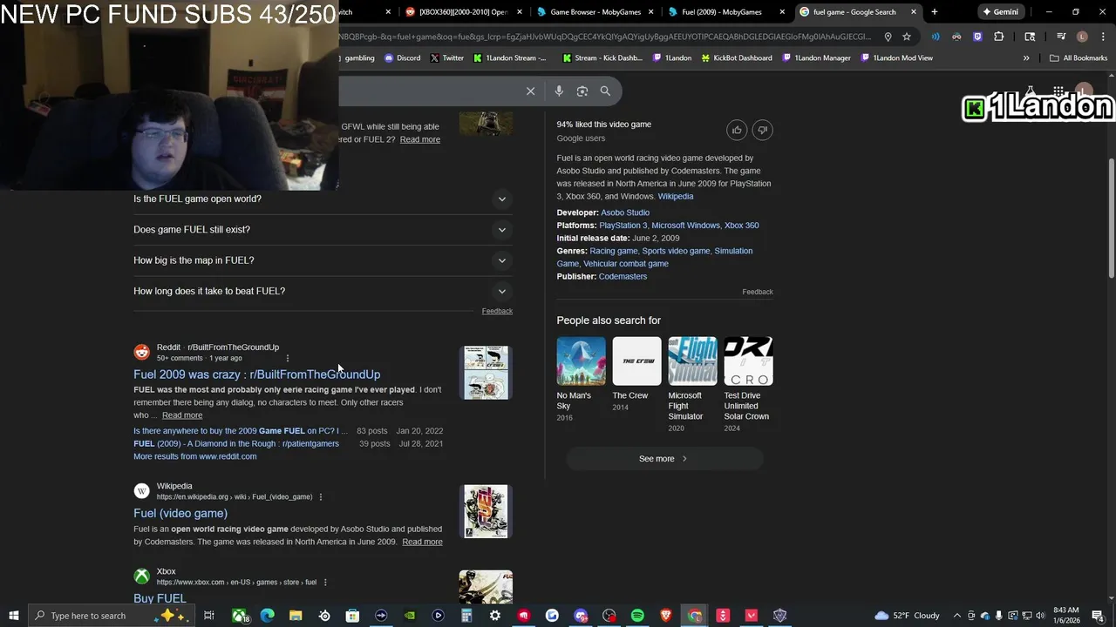Open the Xbox result options menu

[x=325, y=583]
